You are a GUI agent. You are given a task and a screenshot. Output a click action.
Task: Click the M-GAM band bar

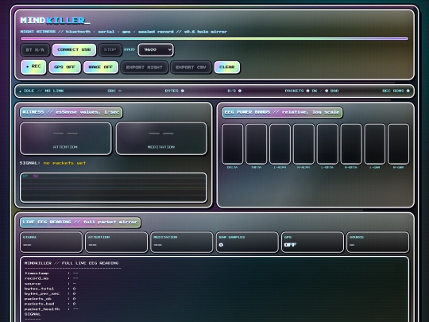398,144
